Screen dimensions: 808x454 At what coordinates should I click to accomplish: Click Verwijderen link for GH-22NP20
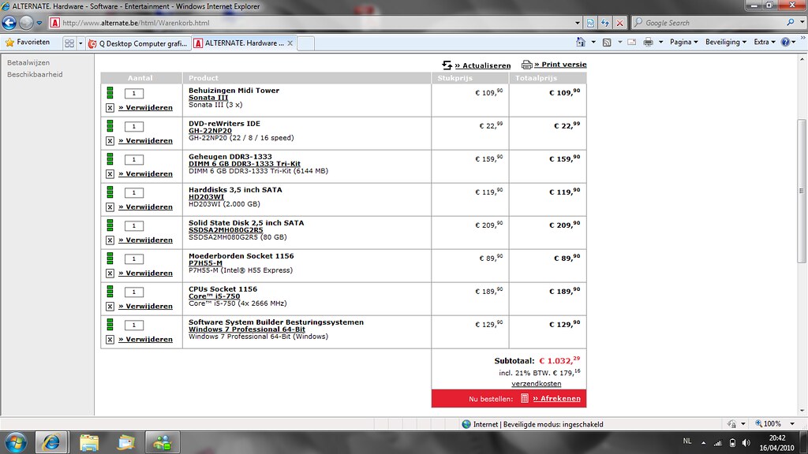click(145, 140)
